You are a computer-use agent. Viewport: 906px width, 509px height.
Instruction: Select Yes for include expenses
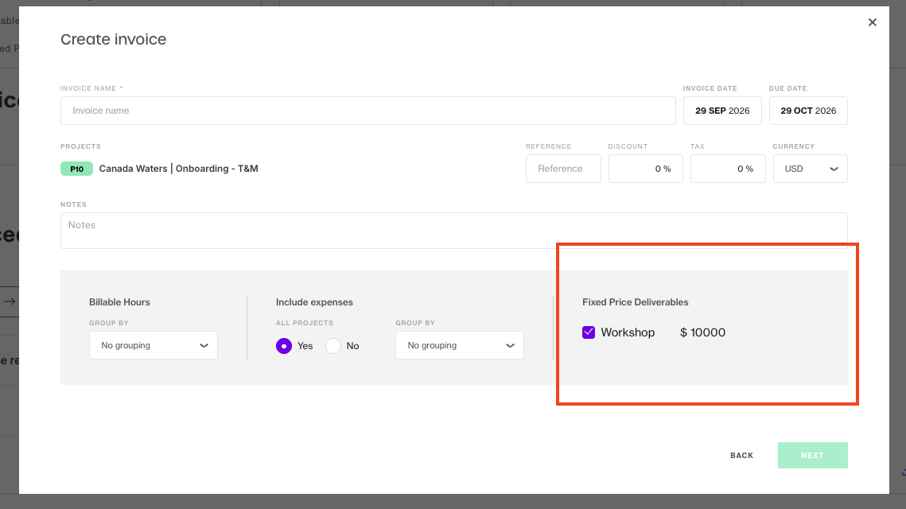tap(284, 345)
